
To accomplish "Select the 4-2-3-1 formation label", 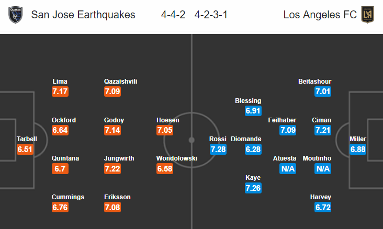I will (211, 15).
